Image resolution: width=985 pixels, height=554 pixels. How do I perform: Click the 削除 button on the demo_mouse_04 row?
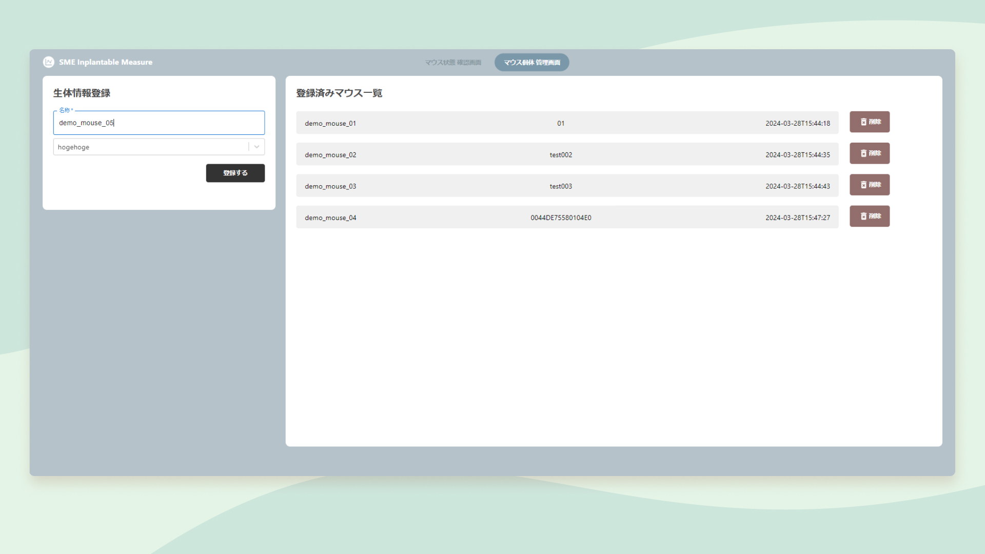pyautogui.click(x=870, y=216)
